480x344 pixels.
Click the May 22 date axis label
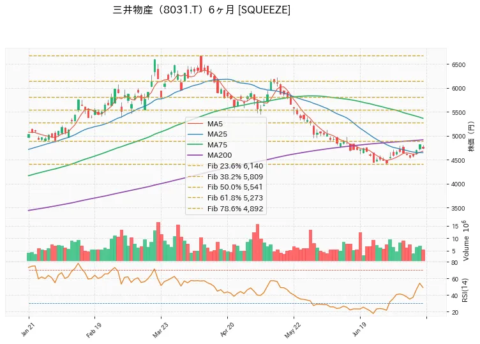click(292, 330)
